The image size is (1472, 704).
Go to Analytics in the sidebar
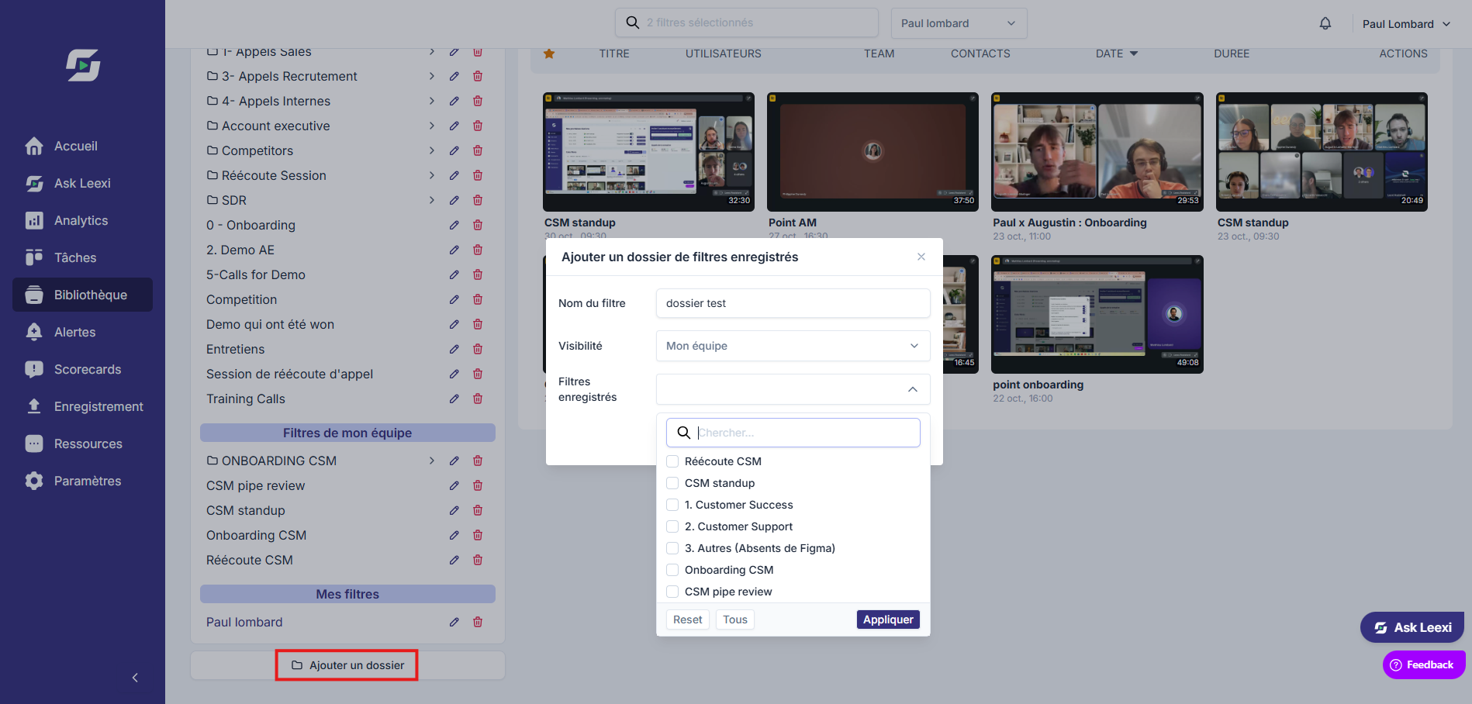(x=81, y=220)
